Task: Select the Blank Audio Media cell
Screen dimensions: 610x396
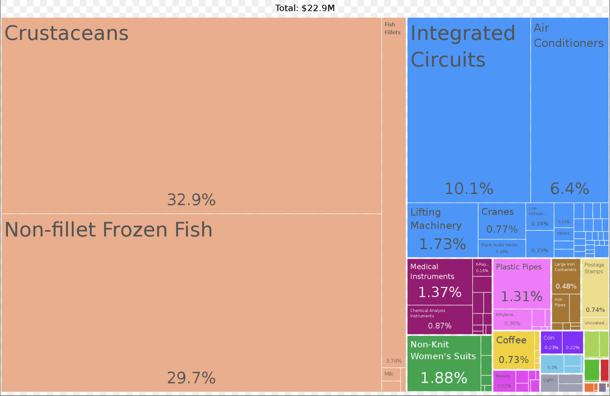Action: point(501,248)
